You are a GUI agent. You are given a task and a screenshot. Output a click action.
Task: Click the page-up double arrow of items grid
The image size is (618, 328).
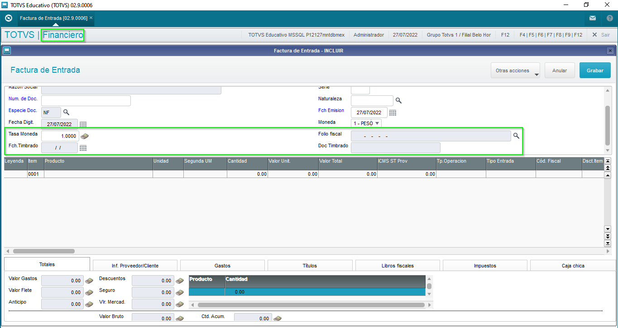click(x=608, y=168)
